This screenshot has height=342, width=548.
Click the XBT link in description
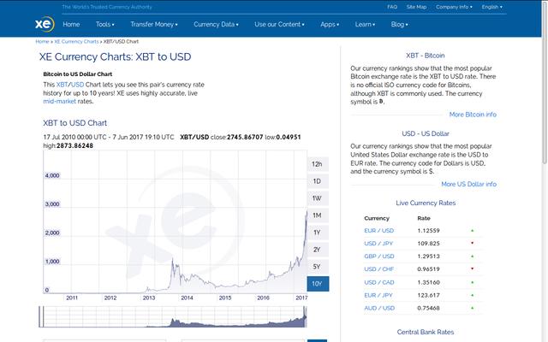62,85
